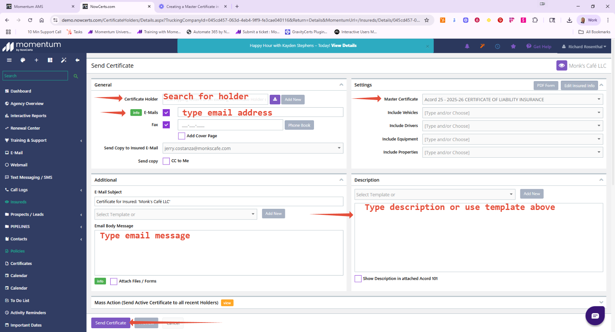The width and height of the screenshot is (615, 332).
Task: Open the Description template dropdown
Action: click(x=435, y=194)
